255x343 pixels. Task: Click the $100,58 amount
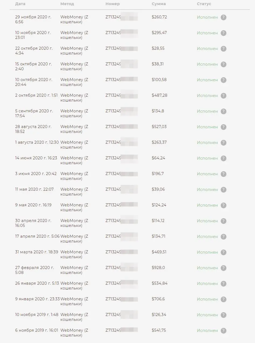[x=159, y=80]
